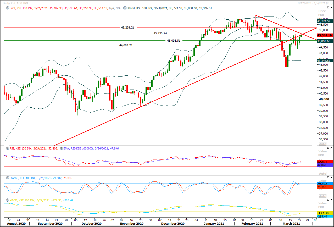Maximize the price chart pane
This screenshot has width=334, height=227.
(328, 8)
